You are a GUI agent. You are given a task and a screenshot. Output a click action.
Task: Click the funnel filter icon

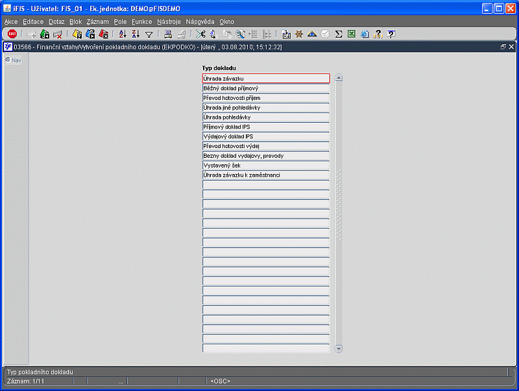click(x=149, y=34)
